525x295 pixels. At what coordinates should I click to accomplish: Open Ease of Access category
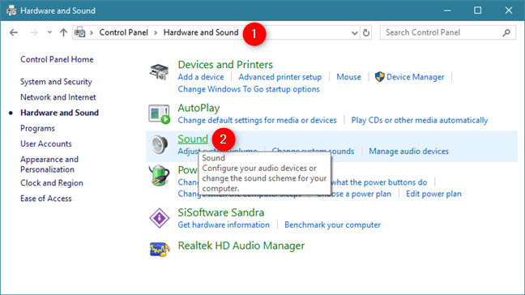[x=46, y=199]
